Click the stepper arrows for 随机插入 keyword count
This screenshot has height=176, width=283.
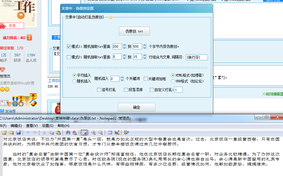point(122,78)
